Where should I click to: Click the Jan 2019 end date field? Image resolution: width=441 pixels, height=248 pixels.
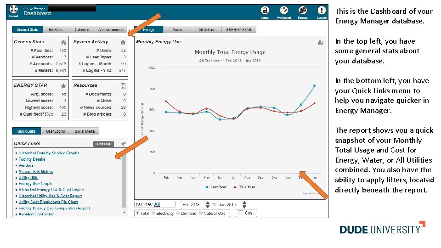click(x=229, y=205)
